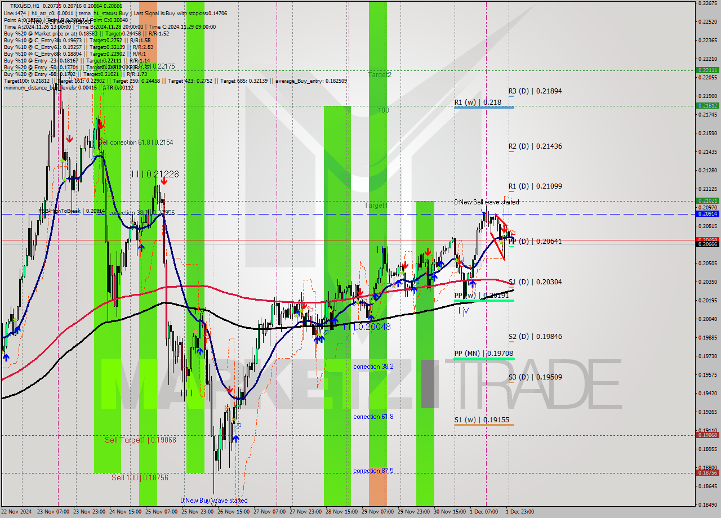Click the 'correction 38.2' Fibonacci label
Image resolution: width=721 pixels, height=518 pixels.
point(373,366)
